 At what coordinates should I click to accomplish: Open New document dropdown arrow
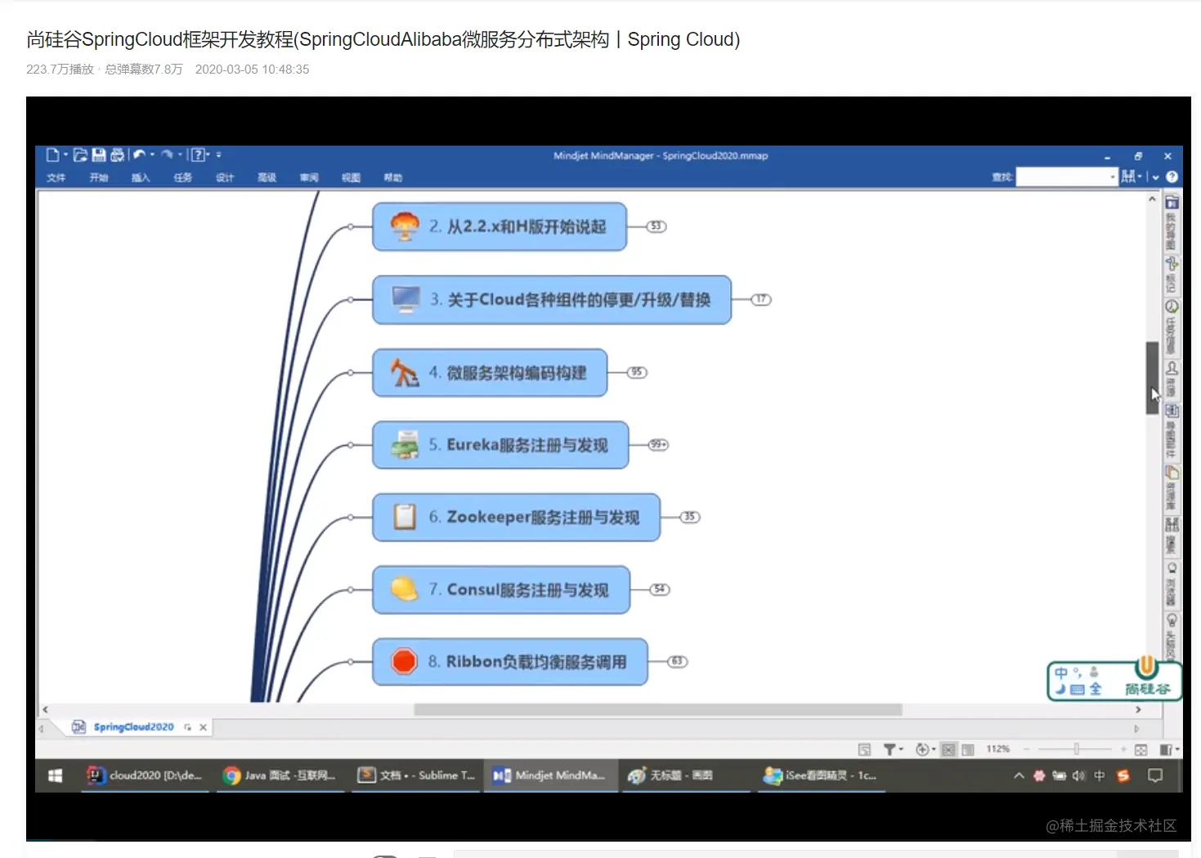coord(65,155)
